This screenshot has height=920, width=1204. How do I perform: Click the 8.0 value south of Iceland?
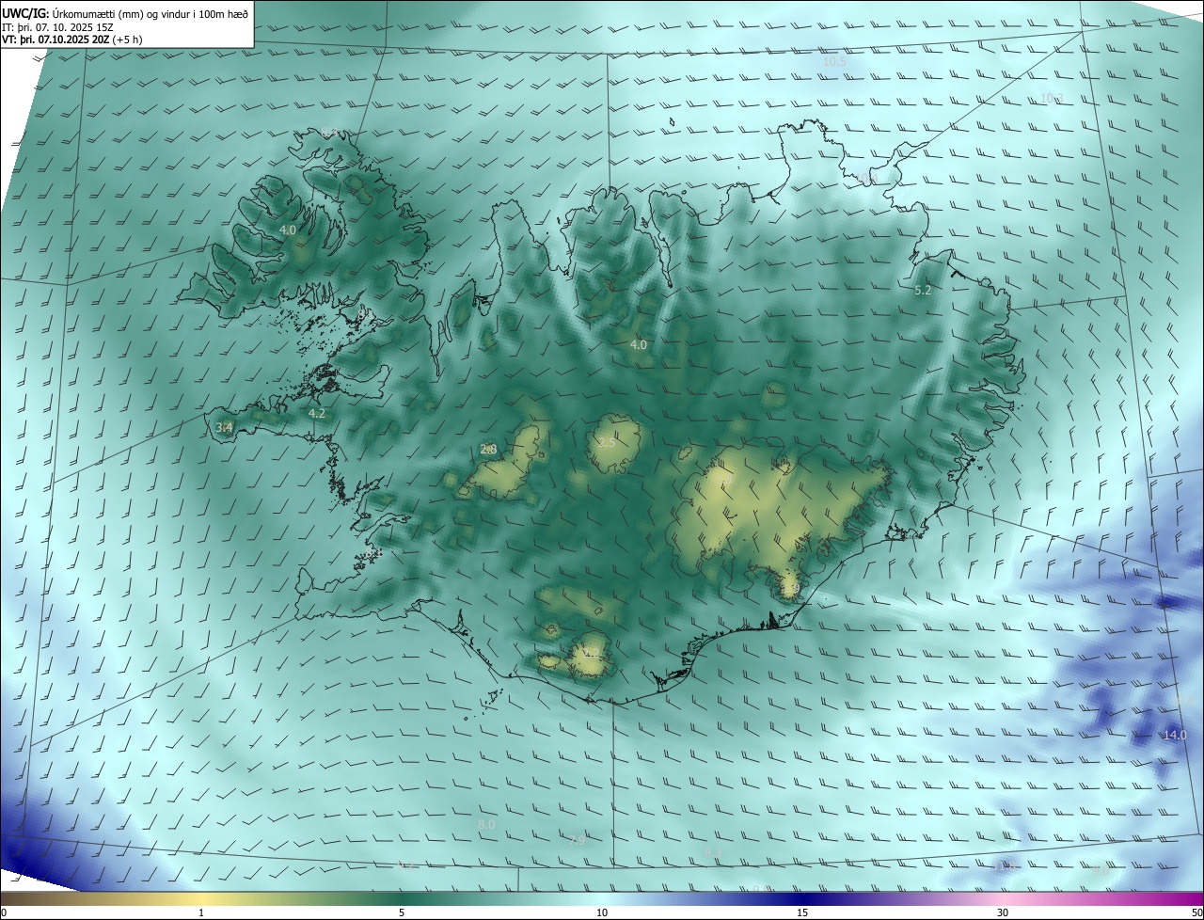[486, 825]
